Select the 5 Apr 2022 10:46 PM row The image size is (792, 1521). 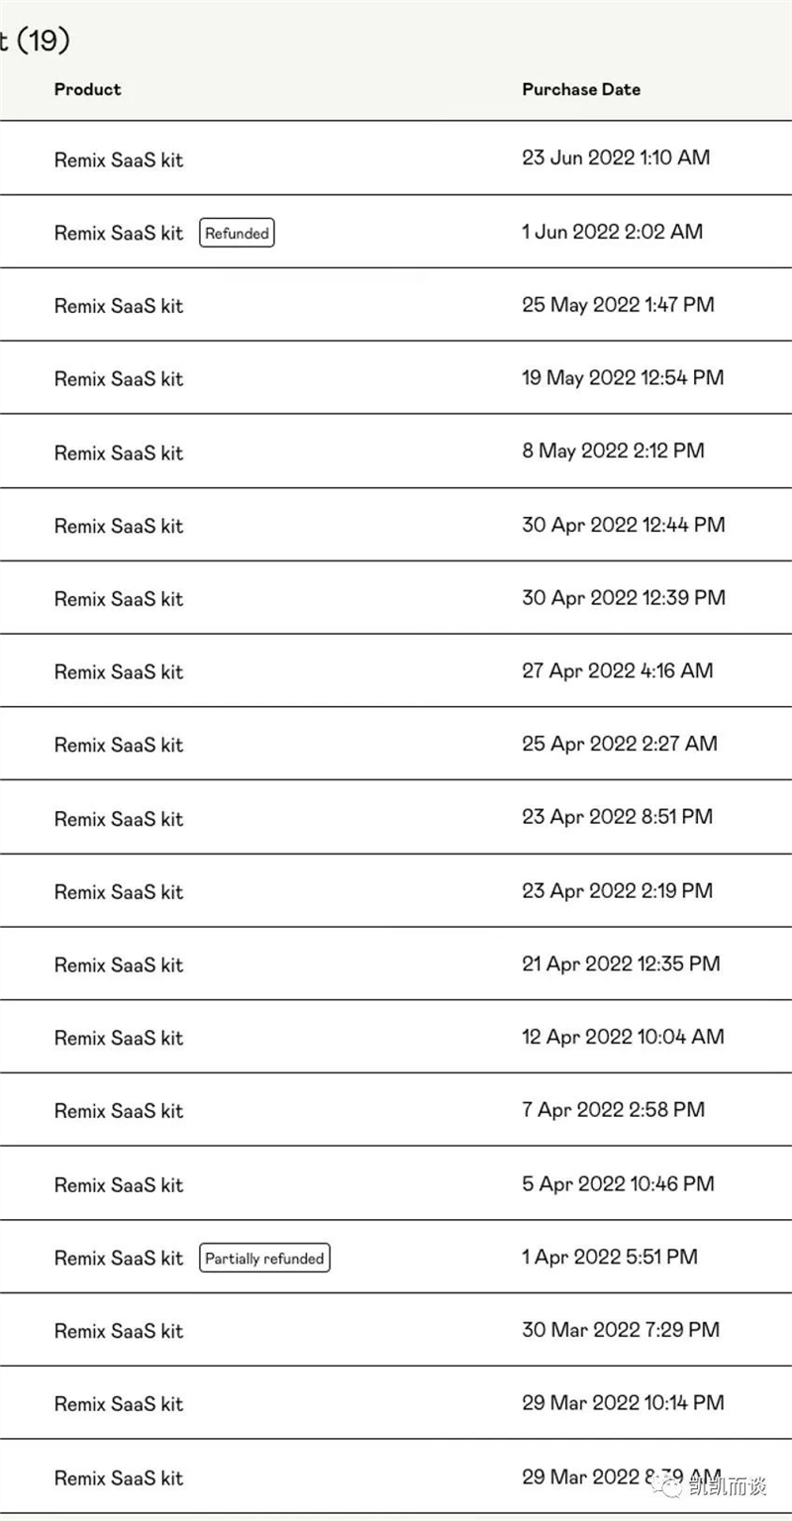click(396, 1183)
